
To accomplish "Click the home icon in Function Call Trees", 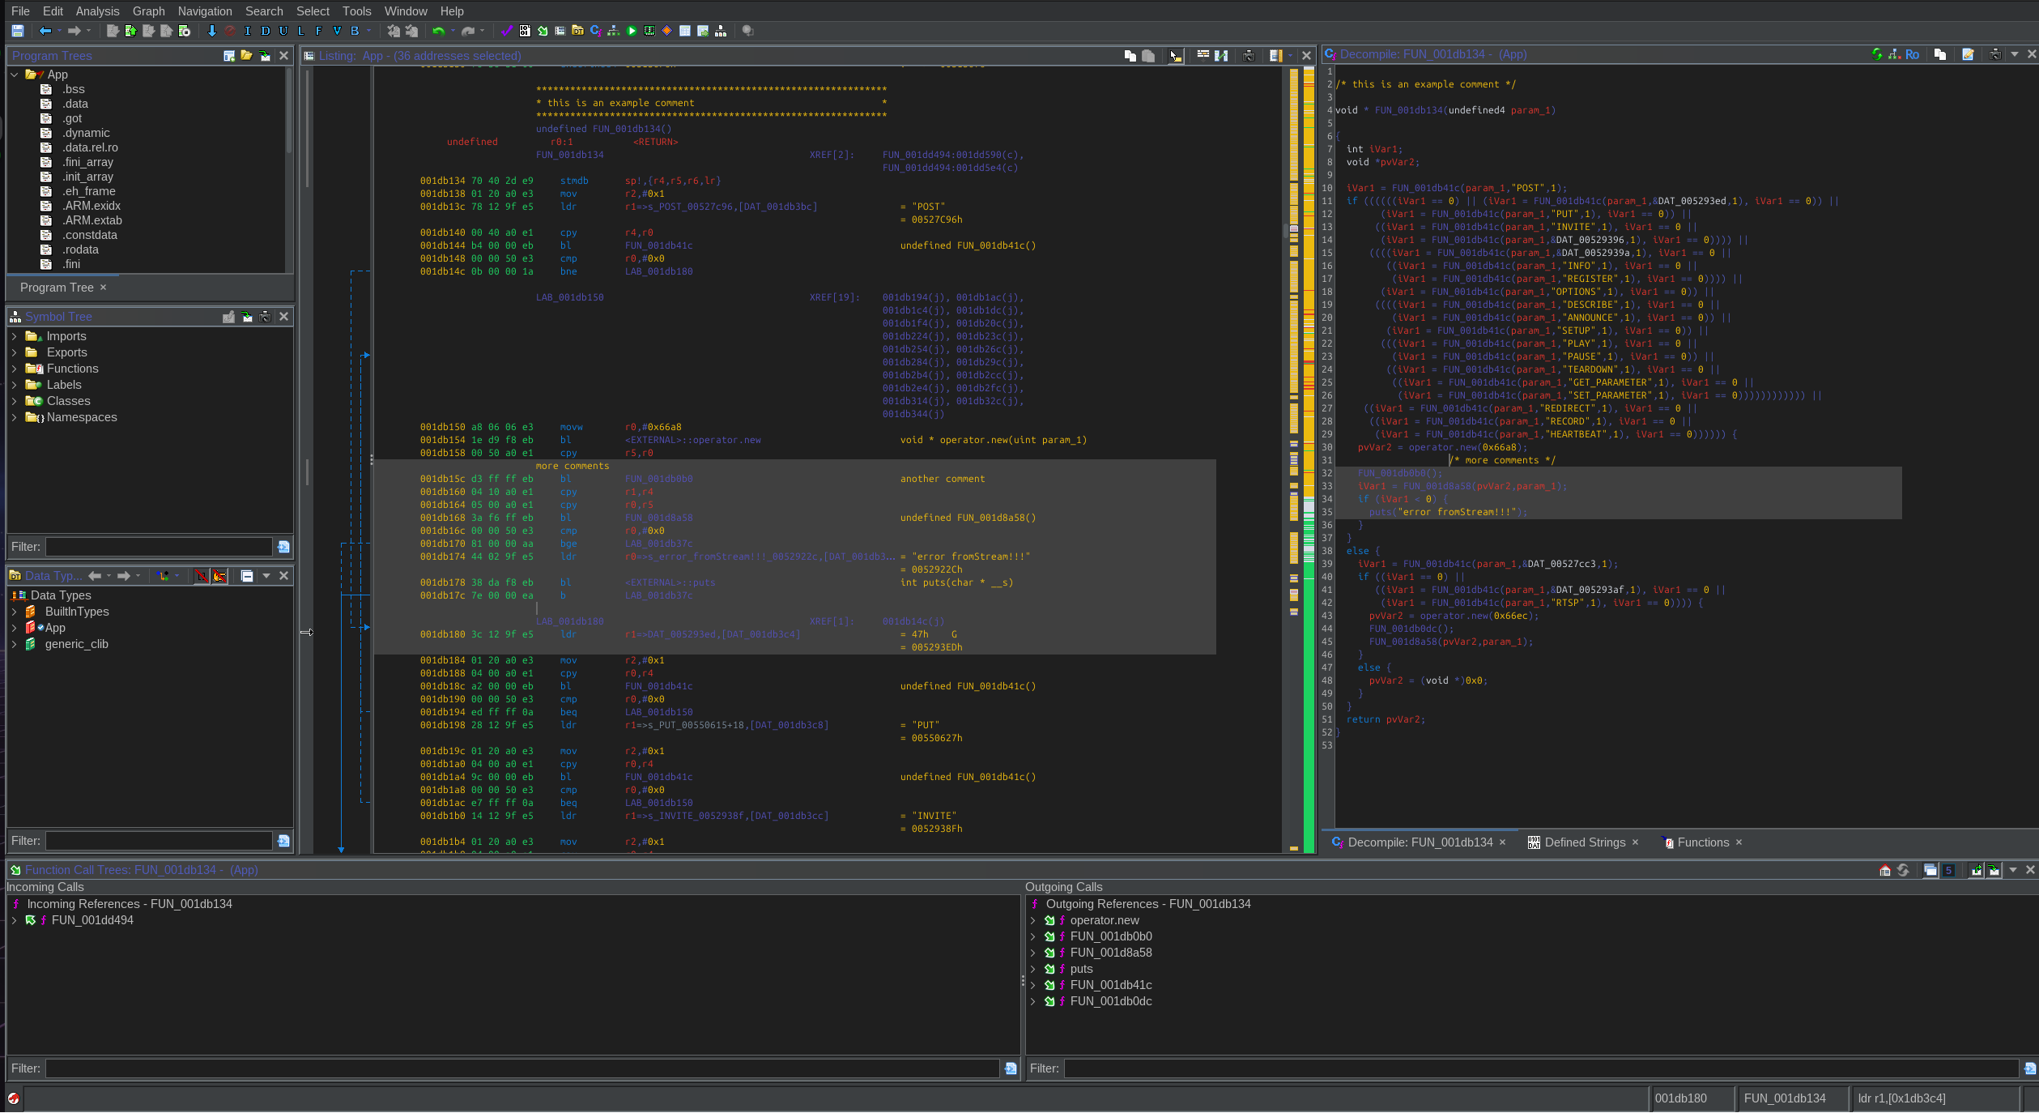I will click(x=1884, y=870).
